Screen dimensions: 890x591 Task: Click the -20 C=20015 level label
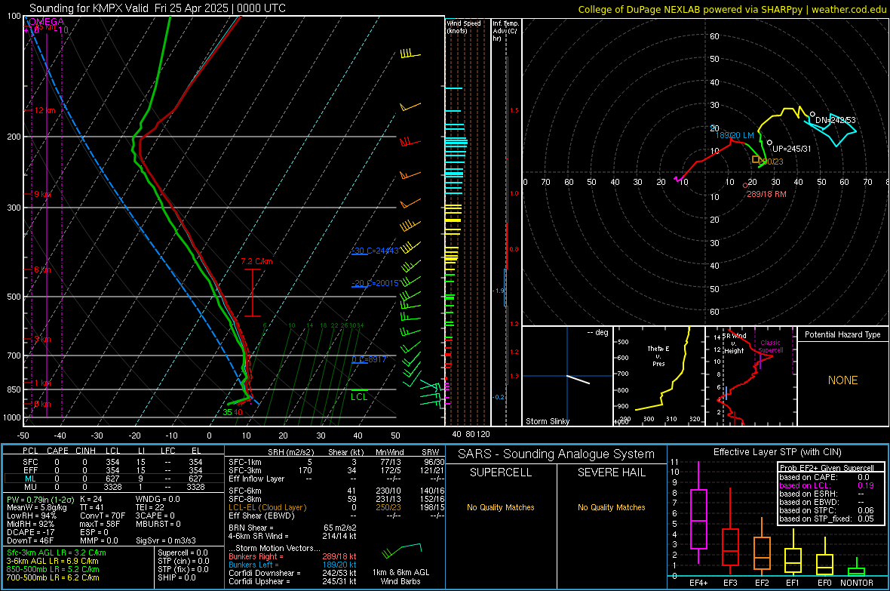(375, 283)
